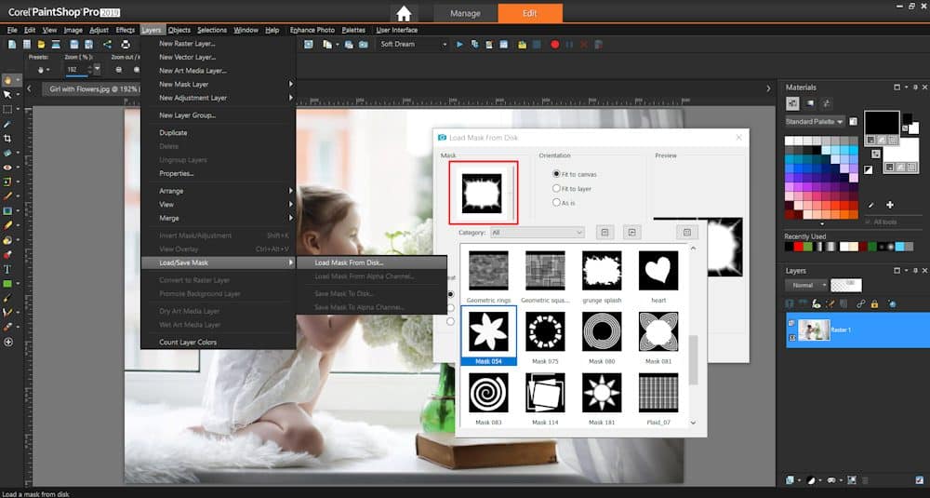Viewport: 930px width, 498px height.
Task: Click Load Mask From Disk menu item
Action: pyautogui.click(x=349, y=262)
